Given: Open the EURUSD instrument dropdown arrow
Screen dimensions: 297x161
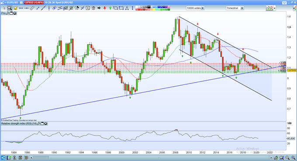Looking at the screenshot, I should pos(6,3).
